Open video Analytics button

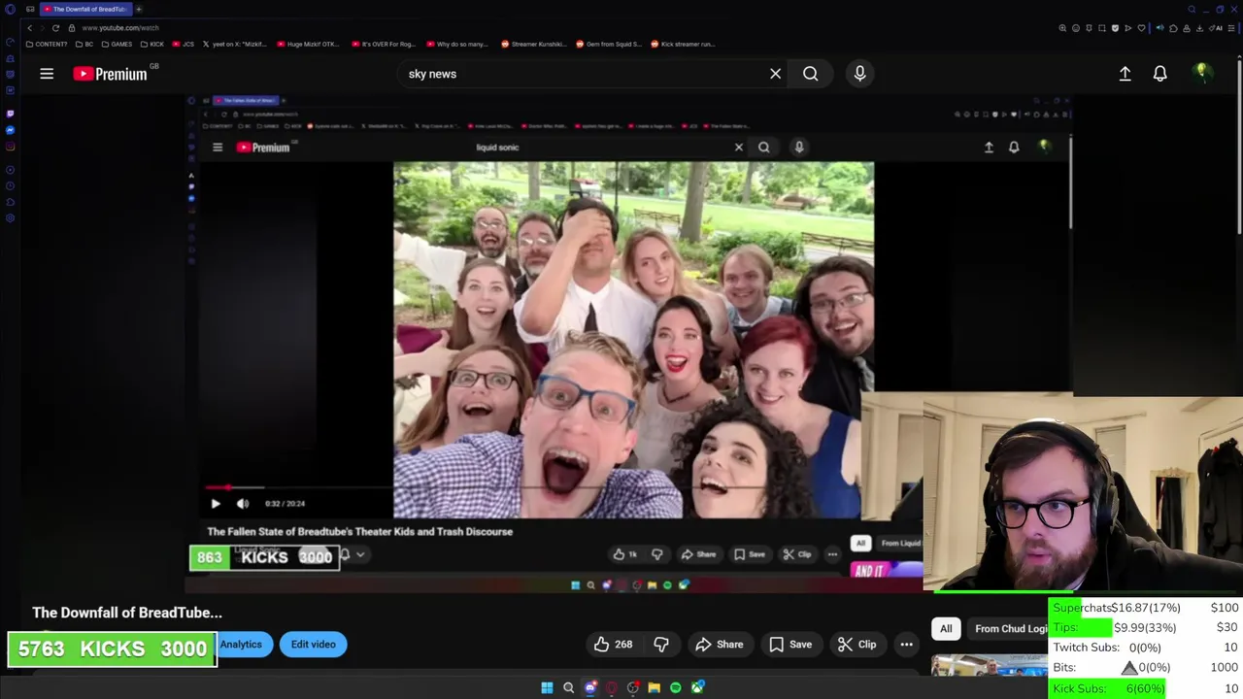click(241, 645)
